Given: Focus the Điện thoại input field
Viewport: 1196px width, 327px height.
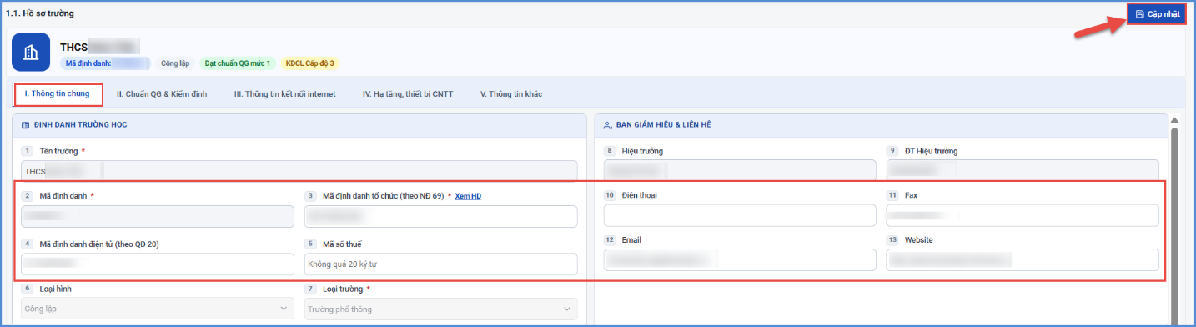Looking at the screenshot, I should (740, 215).
